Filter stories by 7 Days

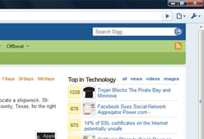click(x=8, y=79)
